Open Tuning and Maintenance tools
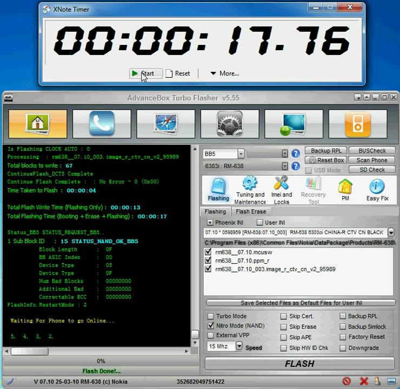This screenshot has width=400, height=389. (250, 190)
